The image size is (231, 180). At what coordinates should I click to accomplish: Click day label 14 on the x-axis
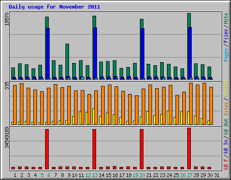click(102, 175)
